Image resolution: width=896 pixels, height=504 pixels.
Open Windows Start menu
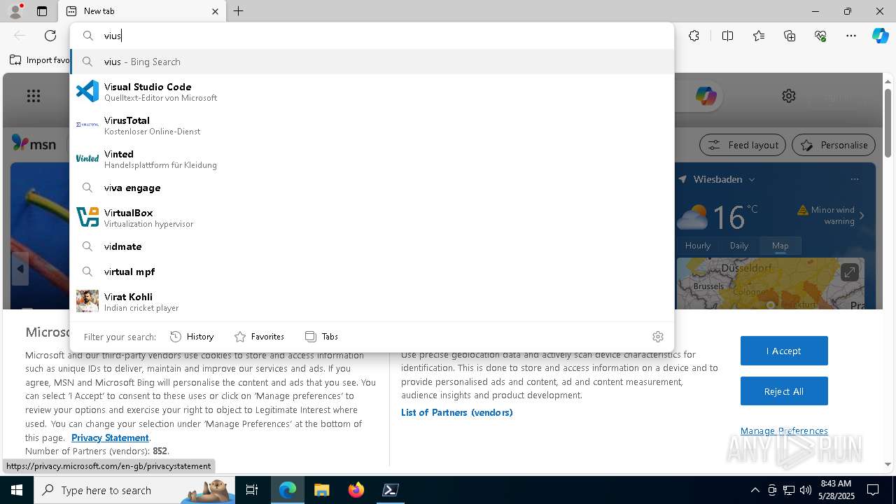click(x=17, y=490)
